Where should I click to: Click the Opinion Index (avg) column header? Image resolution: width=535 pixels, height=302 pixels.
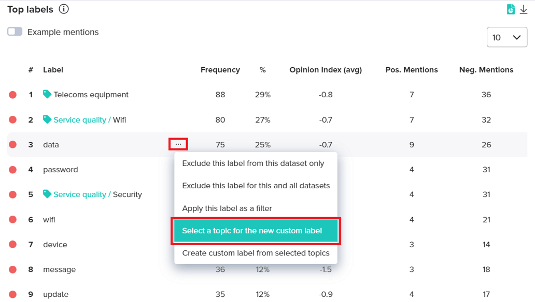326,70
